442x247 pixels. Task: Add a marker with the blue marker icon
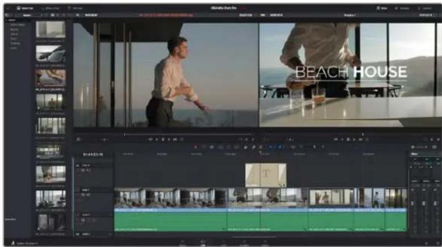[280, 147]
